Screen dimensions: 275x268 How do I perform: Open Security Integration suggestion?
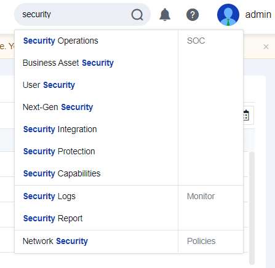click(60, 129)
